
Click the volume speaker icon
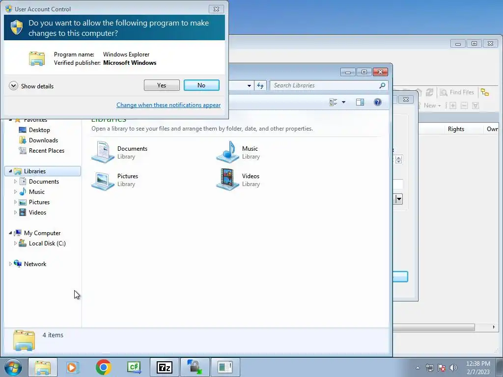(453, 368)
